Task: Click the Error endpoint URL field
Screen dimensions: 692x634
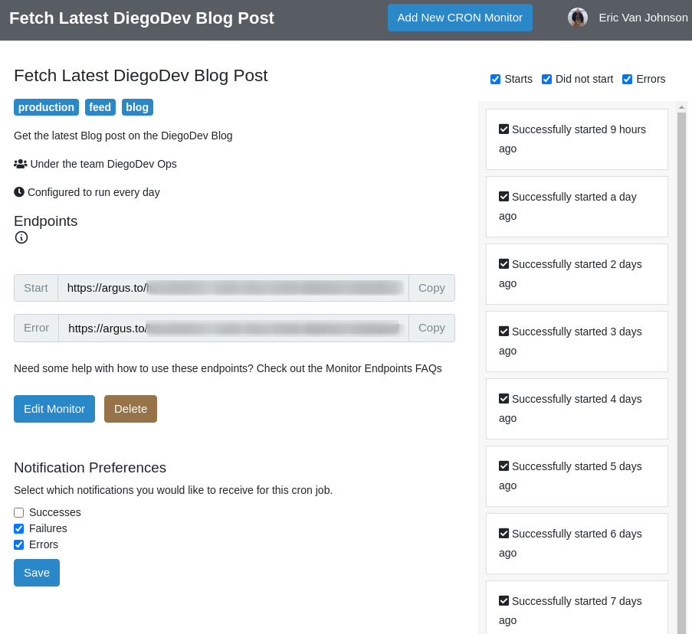Action: pos(234,328)
